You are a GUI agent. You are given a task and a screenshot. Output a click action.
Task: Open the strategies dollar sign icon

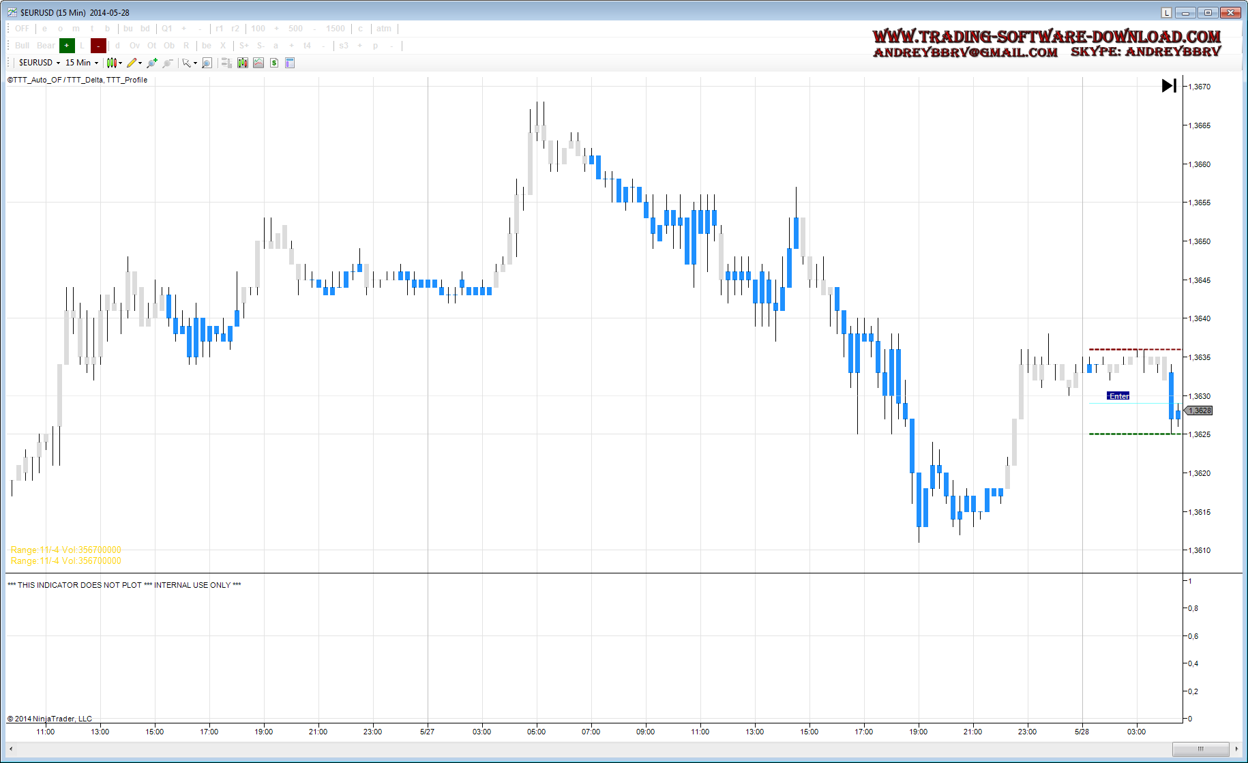tap(274, 63)
